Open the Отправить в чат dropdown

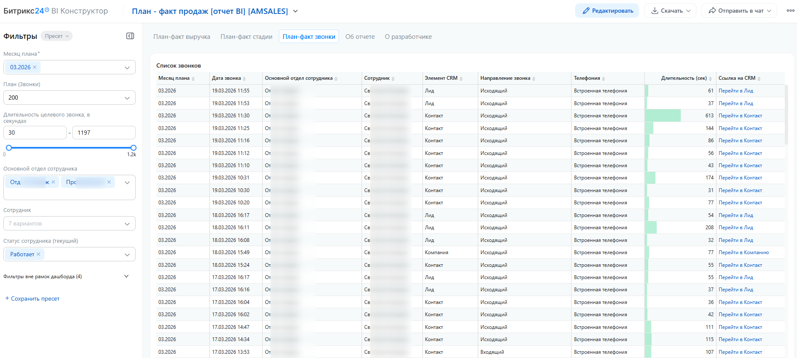pyautogui.click(x=739, y=11)
